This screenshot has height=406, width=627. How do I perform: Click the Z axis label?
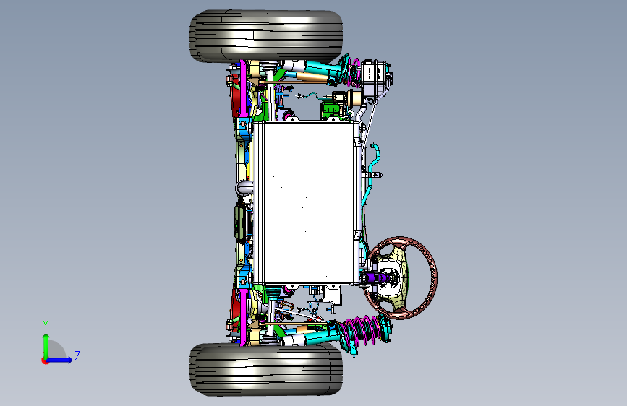[x=77, y=355]
